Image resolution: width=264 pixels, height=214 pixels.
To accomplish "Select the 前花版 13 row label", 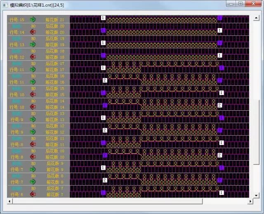I will point(54,119).
